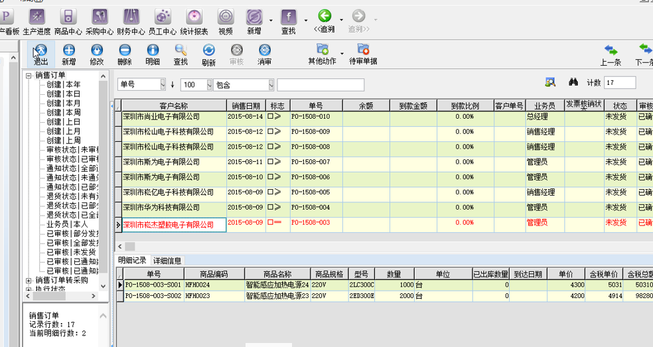The image size is (653, 347).
Task: Click binoculars search icon beside 计数
Action: coord(573,82)
